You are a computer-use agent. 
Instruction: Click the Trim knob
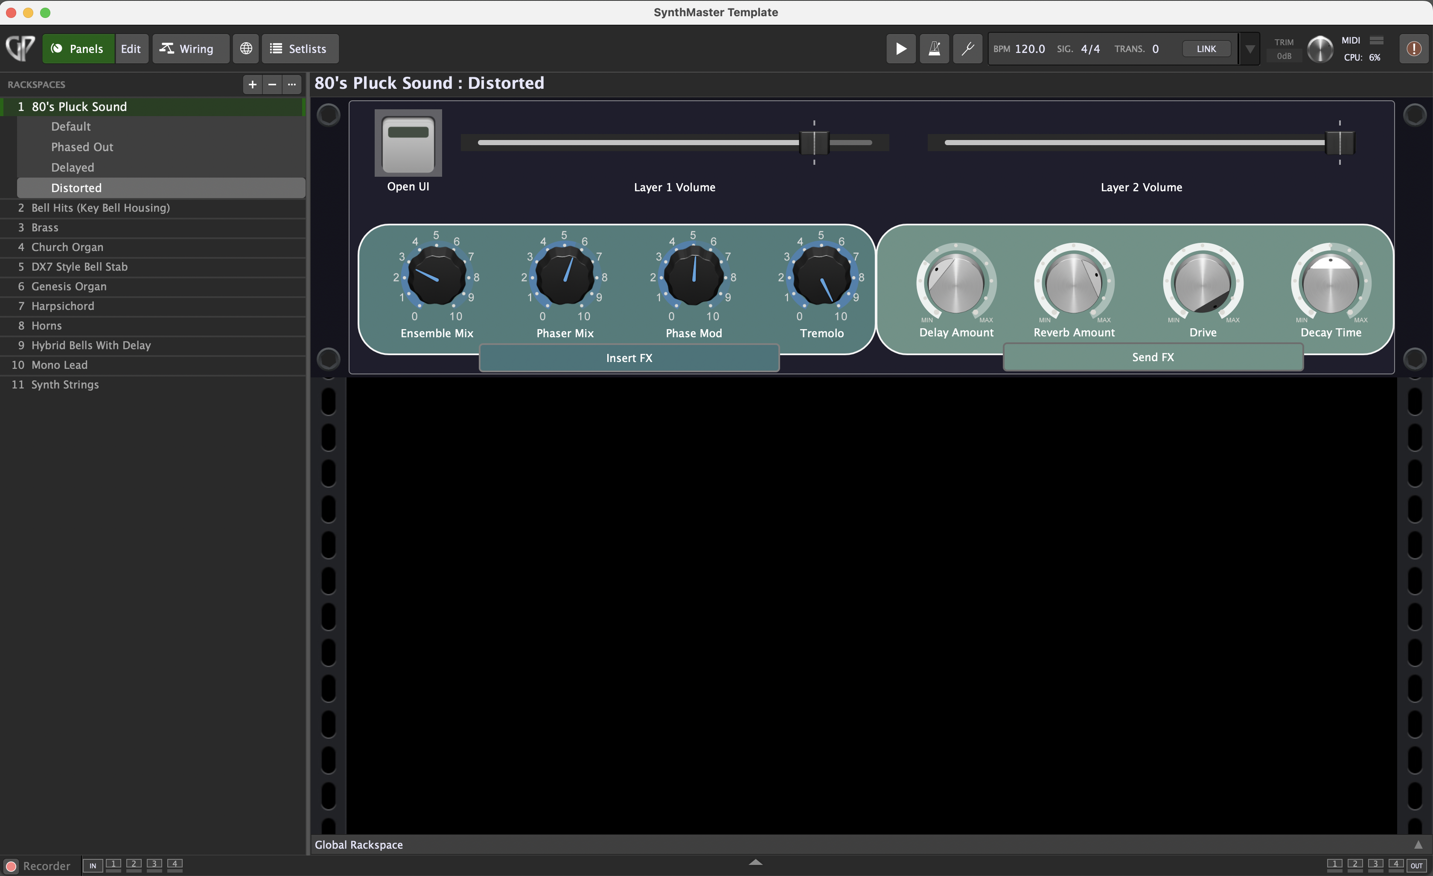pyautogui.click(x=1320, y=49)
